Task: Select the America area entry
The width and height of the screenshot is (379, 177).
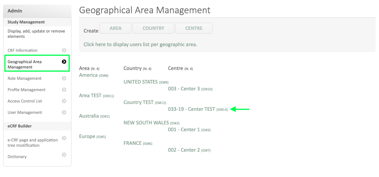Action: pyautogui.click(x=88, y=75)
